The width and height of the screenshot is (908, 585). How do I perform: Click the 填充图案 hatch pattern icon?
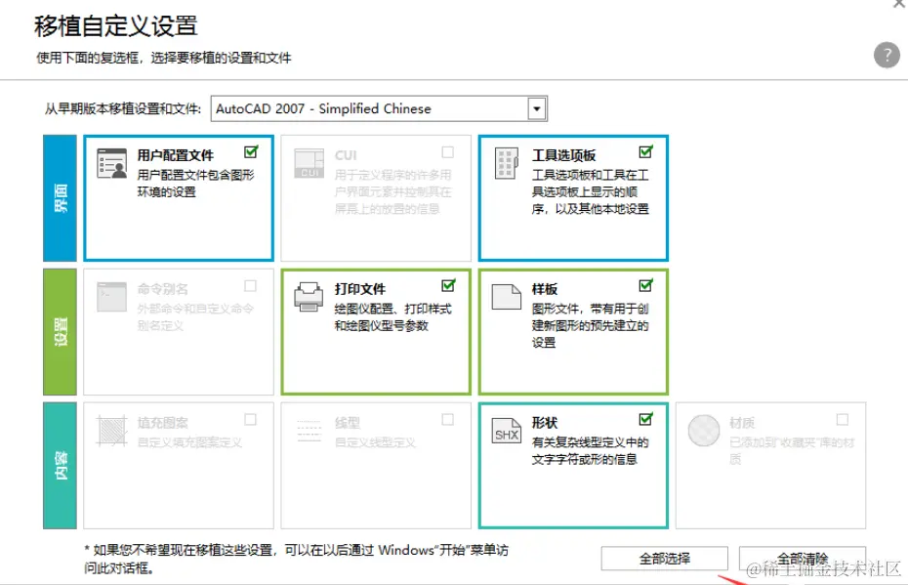(x=111, y=427)
